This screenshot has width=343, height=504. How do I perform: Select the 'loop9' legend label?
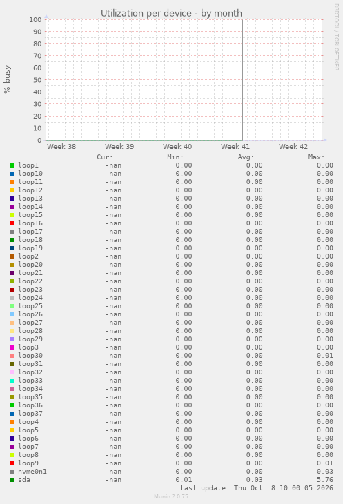pyautogui.click(x=28, y=463)
